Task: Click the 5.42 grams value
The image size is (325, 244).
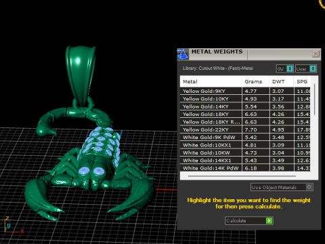Action: [251, 138]
